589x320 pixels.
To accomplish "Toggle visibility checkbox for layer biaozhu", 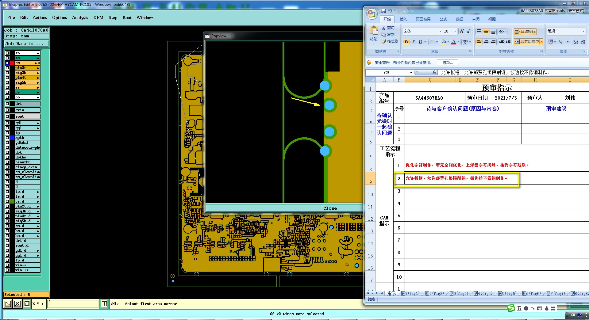I will click(x=7, y=162).
